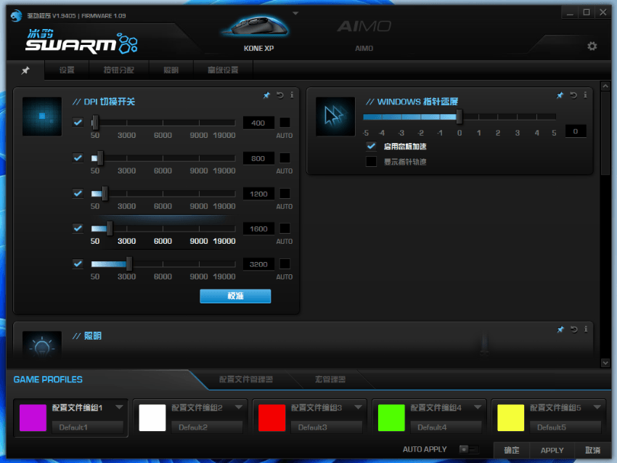Click the scrollbar up arrow
Viewport: 617px width, 463px height.
click(x=605, y=86)
